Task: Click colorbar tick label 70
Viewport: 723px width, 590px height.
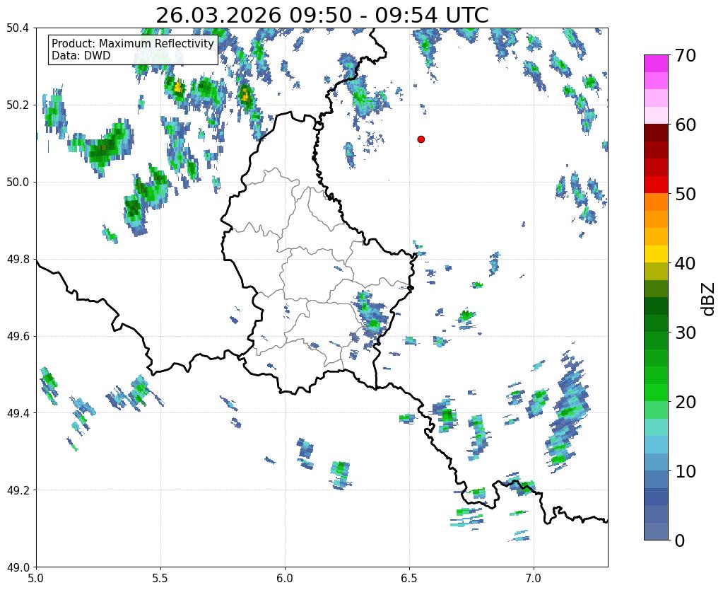Action: coord(686,55)
